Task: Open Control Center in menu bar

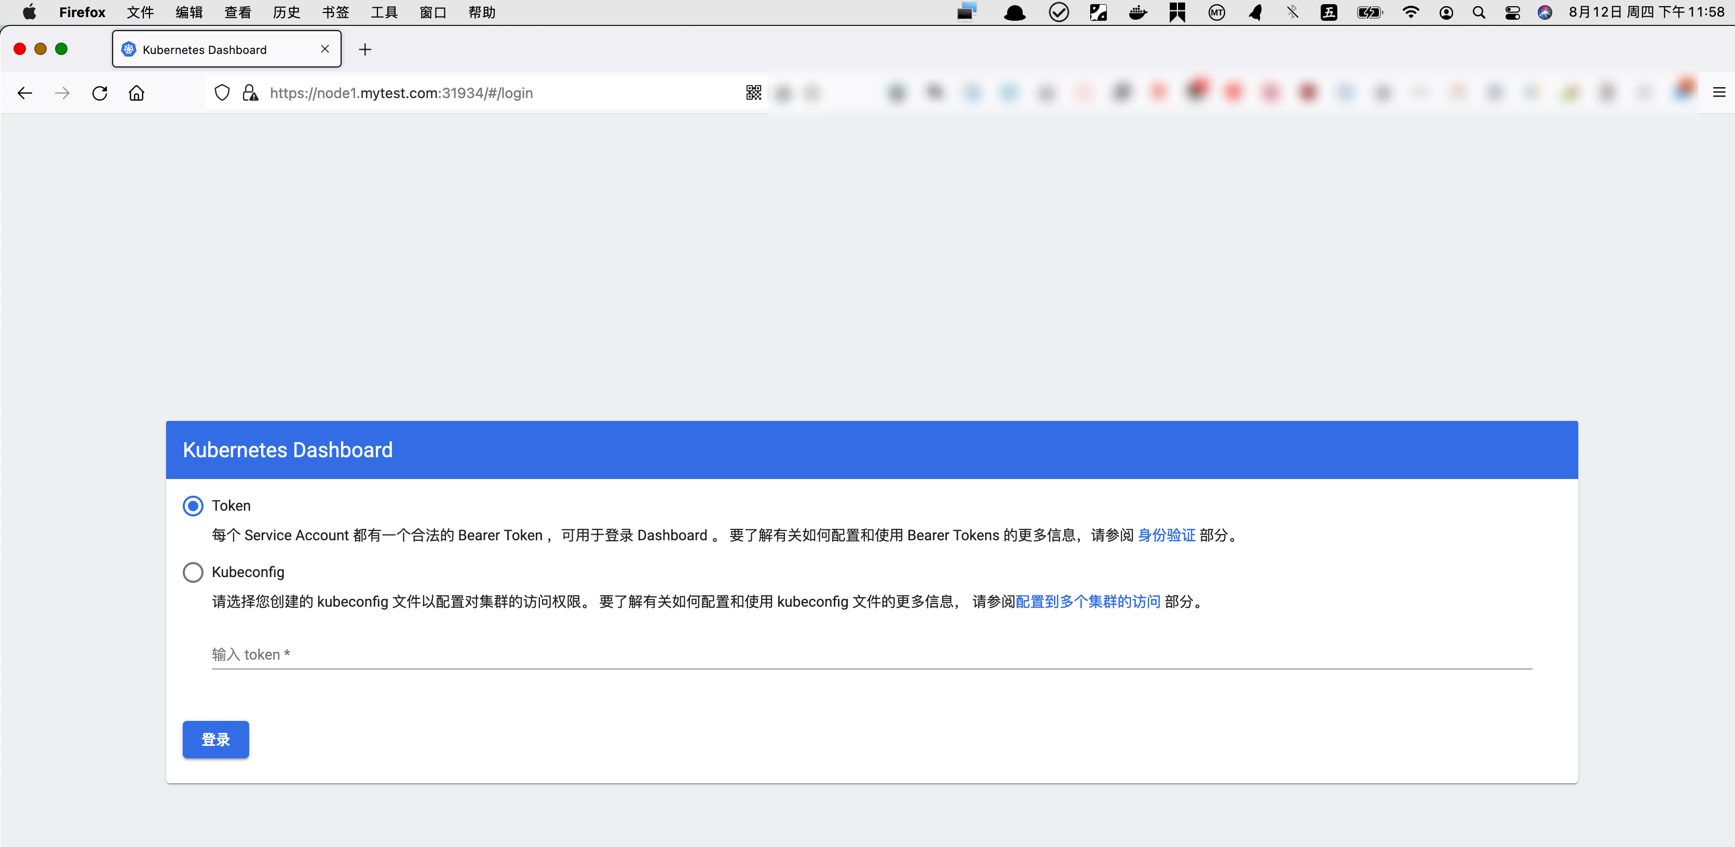Action: point(1512,12)
